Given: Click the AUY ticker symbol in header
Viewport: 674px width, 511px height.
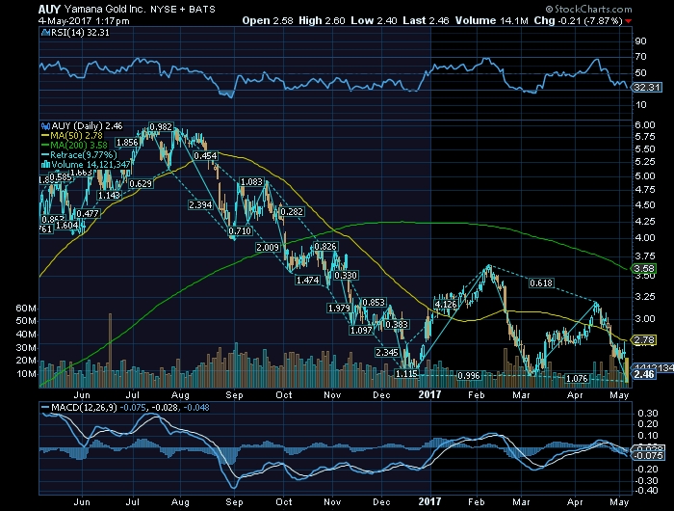Looking at the screenshot, I should click(x=49, y=9).
